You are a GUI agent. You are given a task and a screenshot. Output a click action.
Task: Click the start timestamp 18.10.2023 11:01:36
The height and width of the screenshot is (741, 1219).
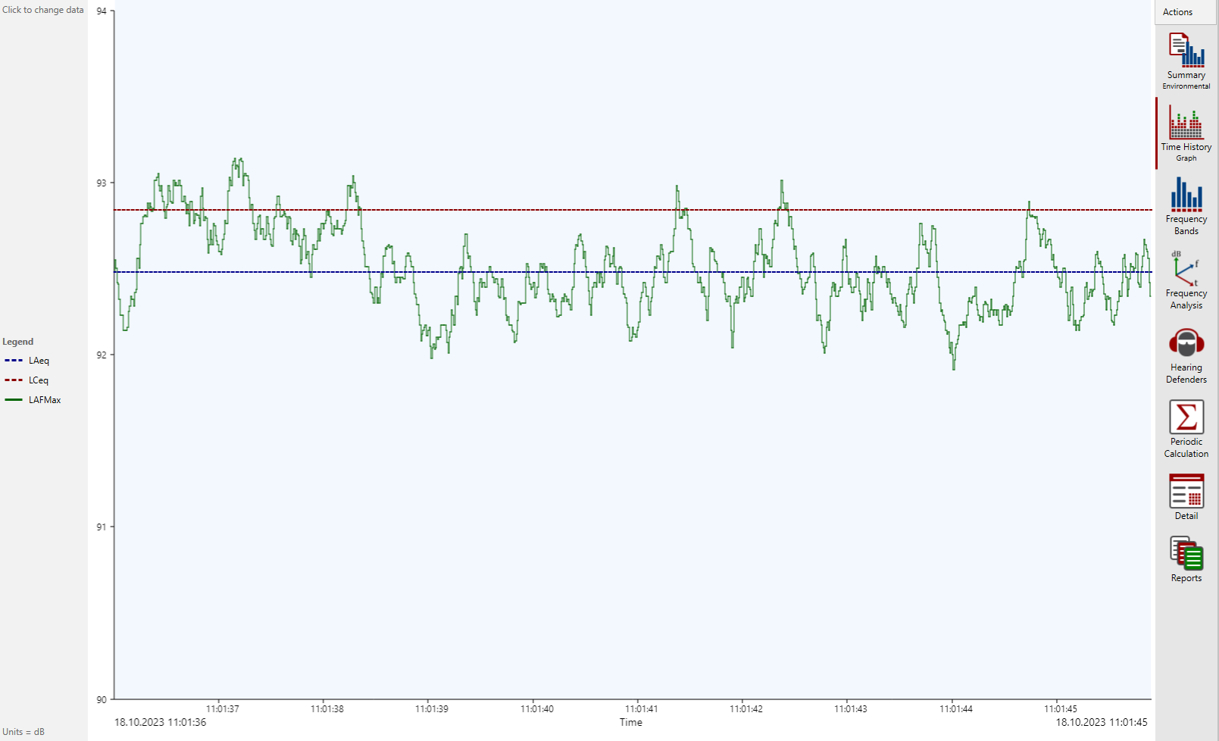coord(161,722)
